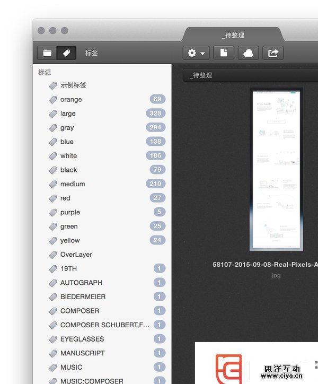Click the tag icon beside BIEDERMEIER
The image size is (318, 384).
[53, 297]
